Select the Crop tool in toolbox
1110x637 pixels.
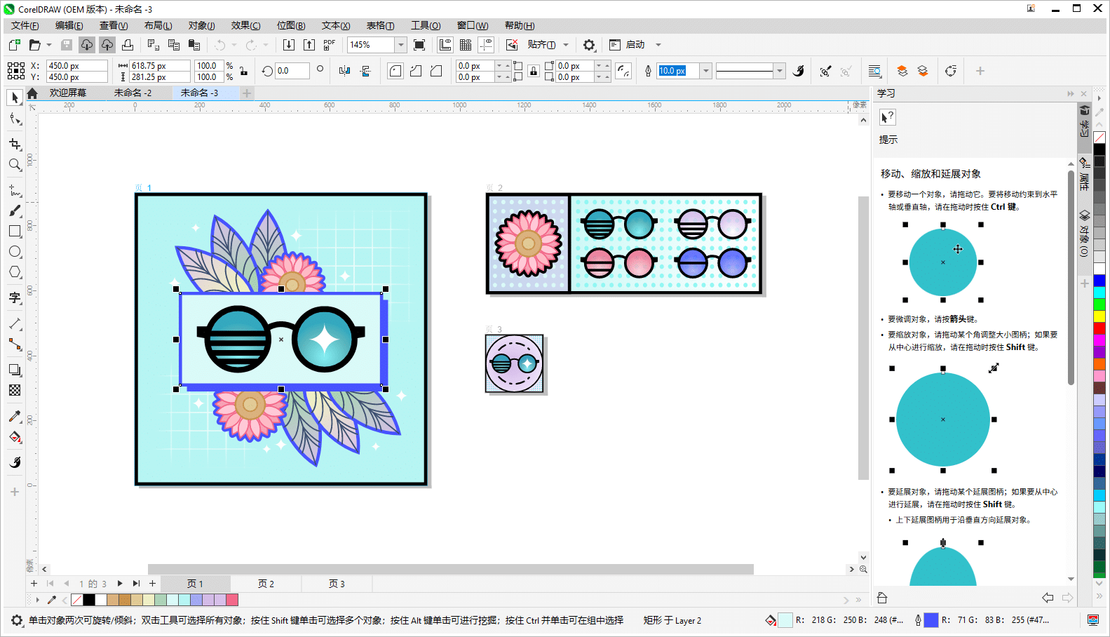(15, 144)
